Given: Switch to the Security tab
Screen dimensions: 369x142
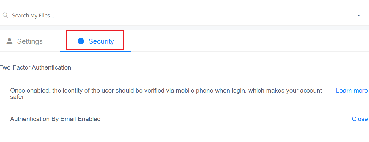Looking at the screenshot, I should pos(95,41).
